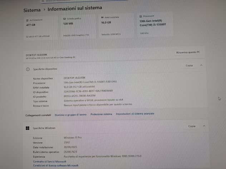Click the Archiviazione storage icon
This screenshot has height=169, width=226.
[x=27, y=20]
